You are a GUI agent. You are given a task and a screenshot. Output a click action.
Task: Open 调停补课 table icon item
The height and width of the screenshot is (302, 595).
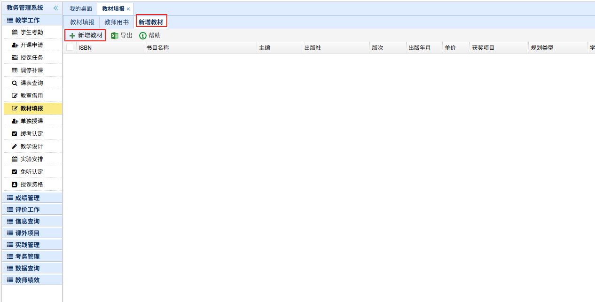tap(31, 70)
